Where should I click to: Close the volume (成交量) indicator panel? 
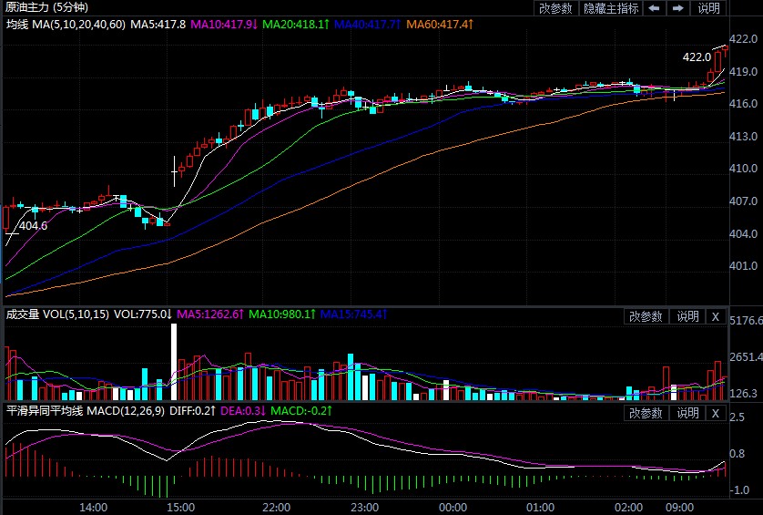tap(715, 316)
